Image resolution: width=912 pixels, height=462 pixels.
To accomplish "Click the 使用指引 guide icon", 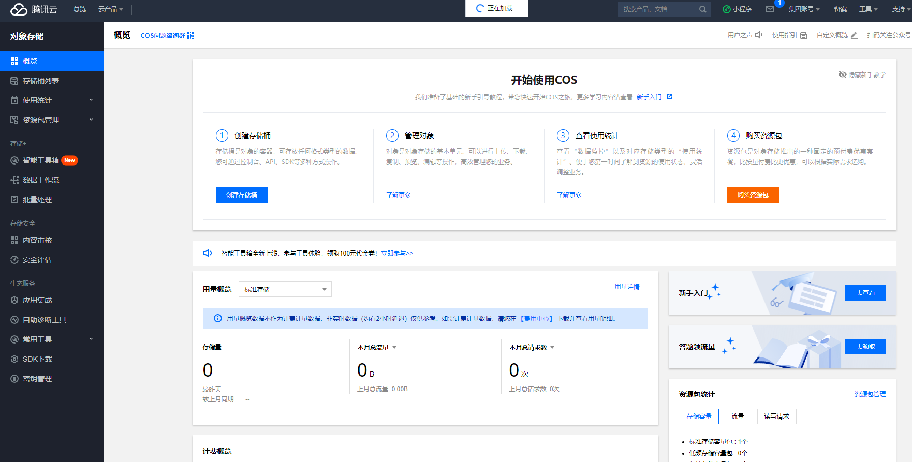I will (x=804, y=36).
